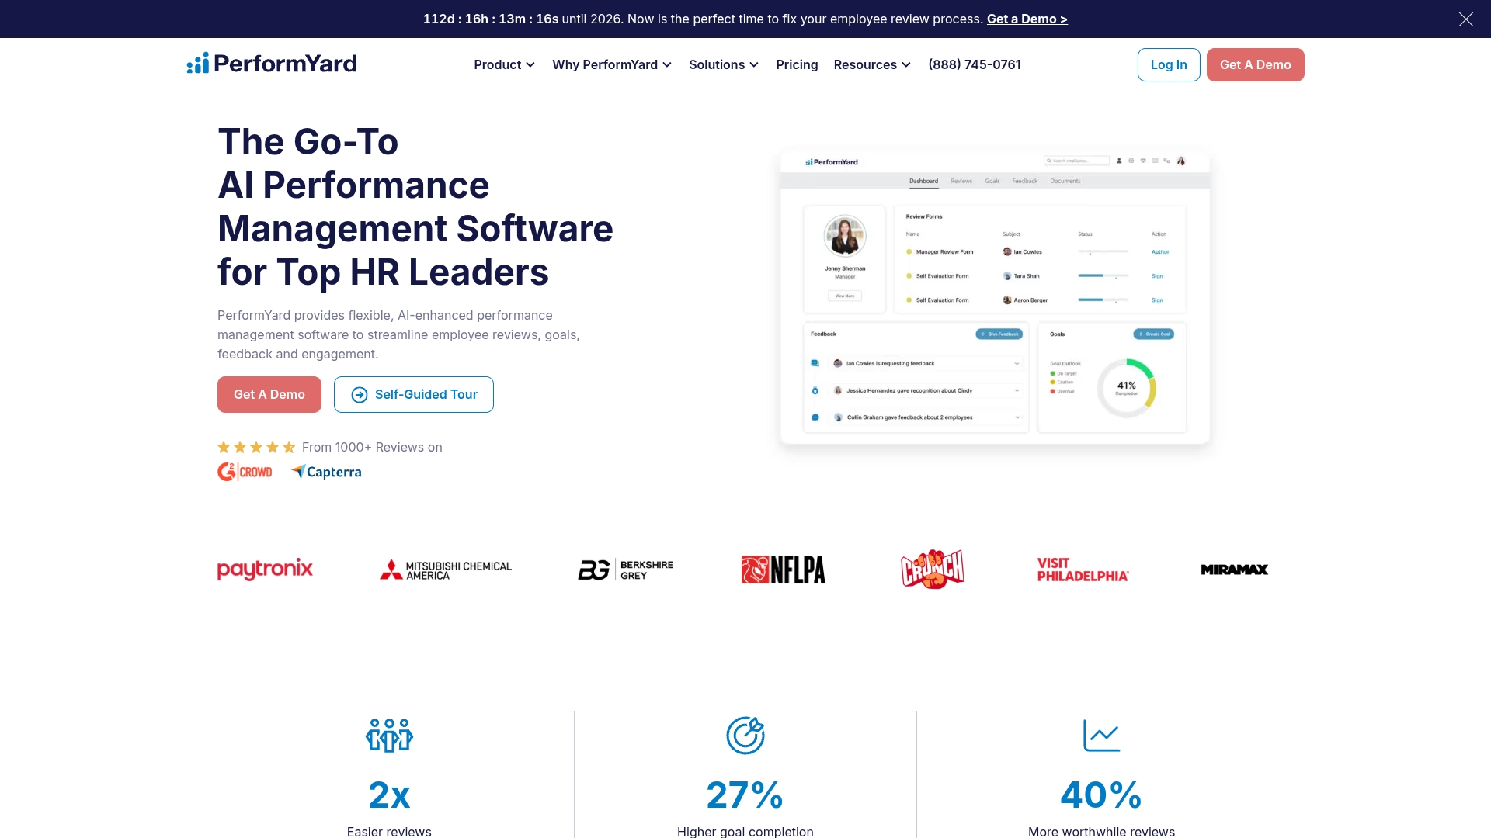Viewport: 1491px width, 838px height.
Task: Click the Berkshire Grey logo
Action: pyautogui.click(x=626, y=570)
